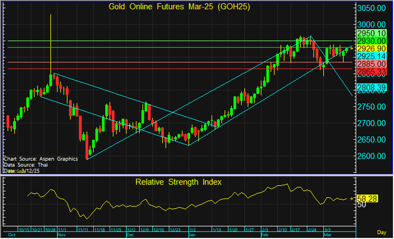Click the 12/23 date label

click(175, 230)
